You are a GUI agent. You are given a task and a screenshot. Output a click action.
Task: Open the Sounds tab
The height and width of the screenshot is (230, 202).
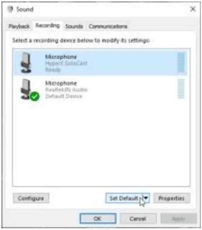tap(74, 26)
